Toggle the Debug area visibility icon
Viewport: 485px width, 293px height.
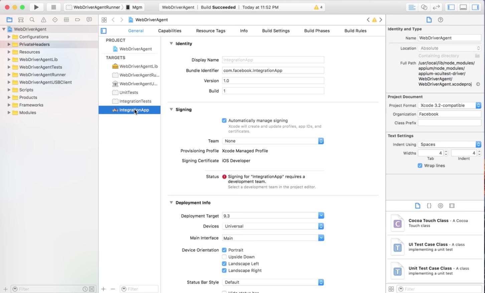click(x=463, y=7)
